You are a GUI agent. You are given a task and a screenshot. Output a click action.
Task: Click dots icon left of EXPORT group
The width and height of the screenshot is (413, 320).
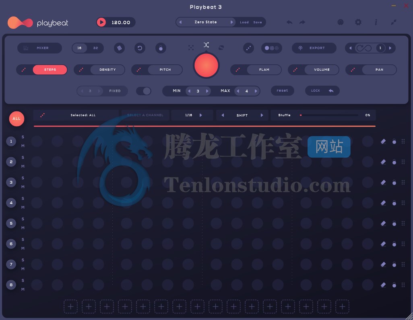tap(248, 48)
